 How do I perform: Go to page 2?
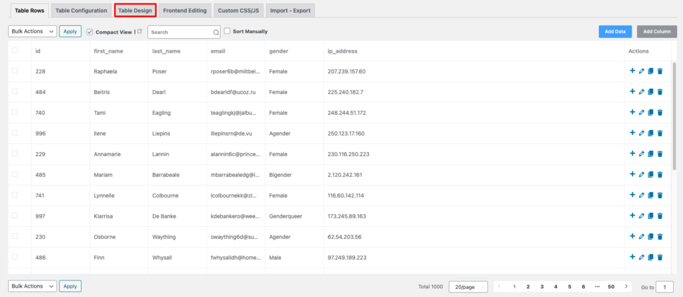tap(528, 286)
